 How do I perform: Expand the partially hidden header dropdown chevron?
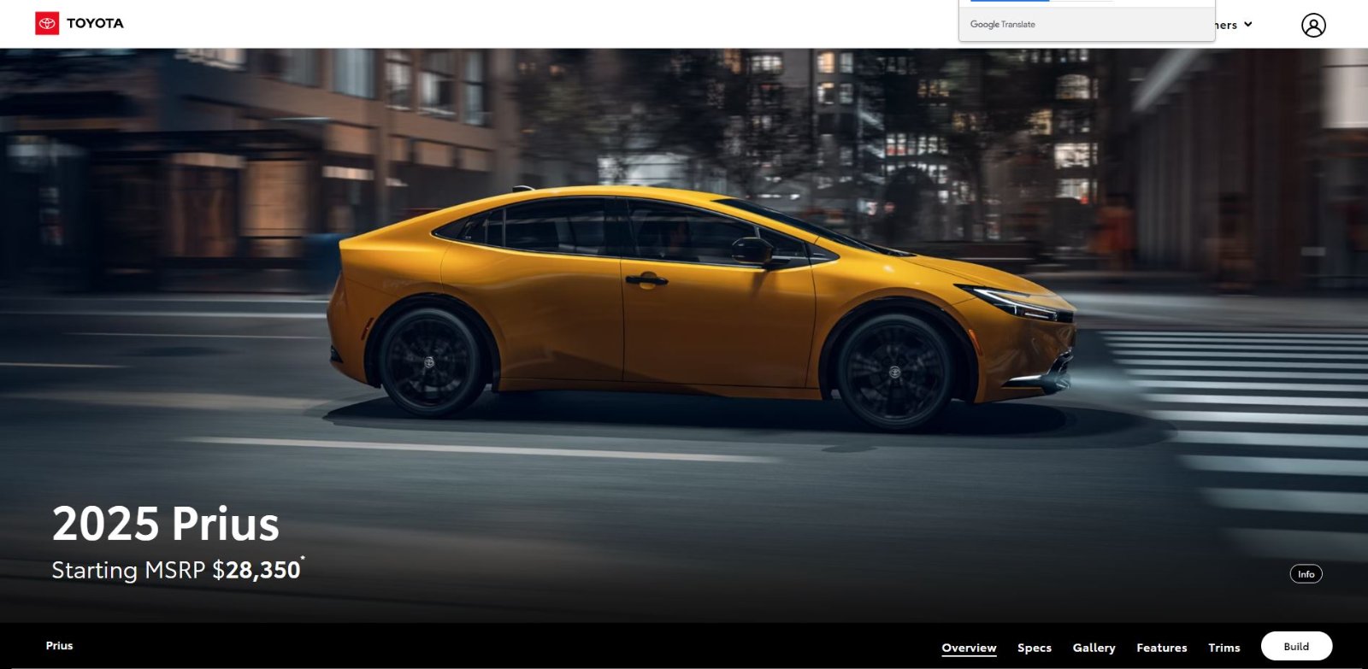[1248, 24]
